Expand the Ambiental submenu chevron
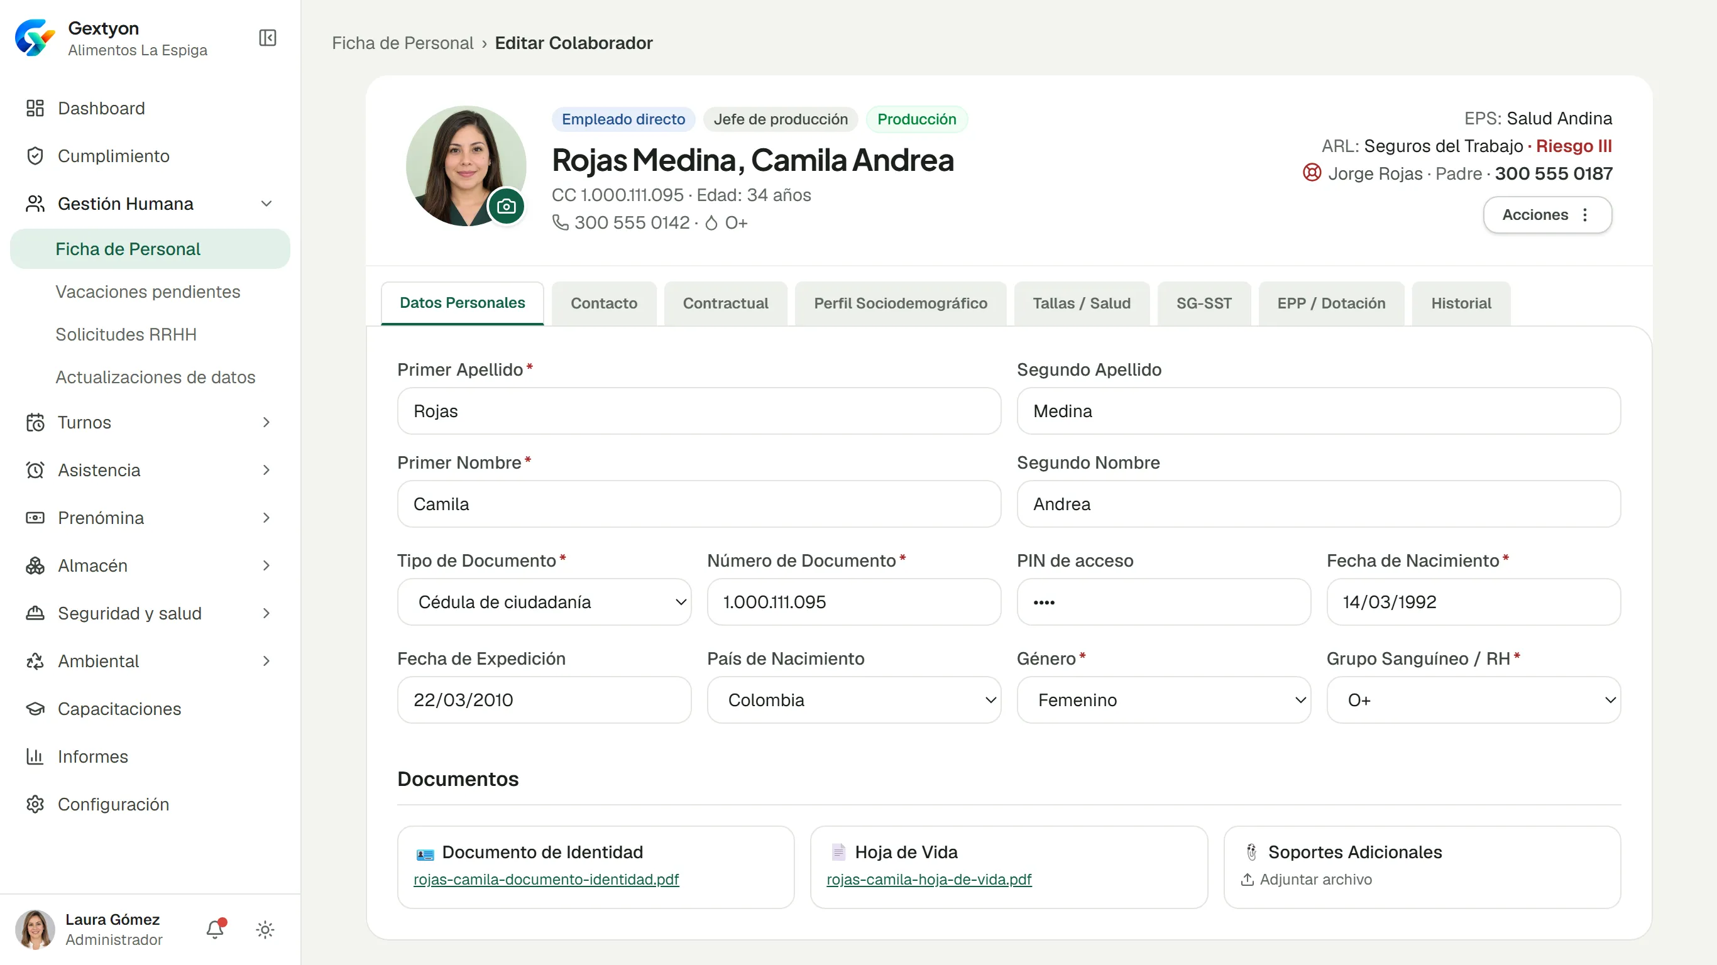Viewport: 1717px width, 965px height. point(266,661)
